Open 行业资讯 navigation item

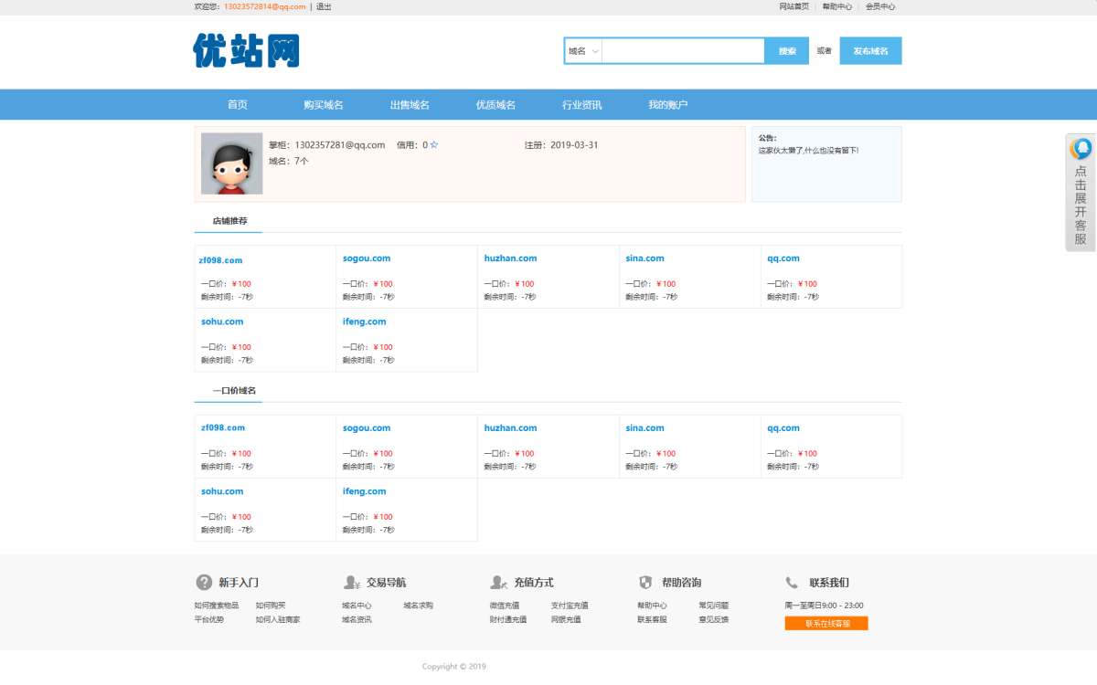(x=581, y=105)
